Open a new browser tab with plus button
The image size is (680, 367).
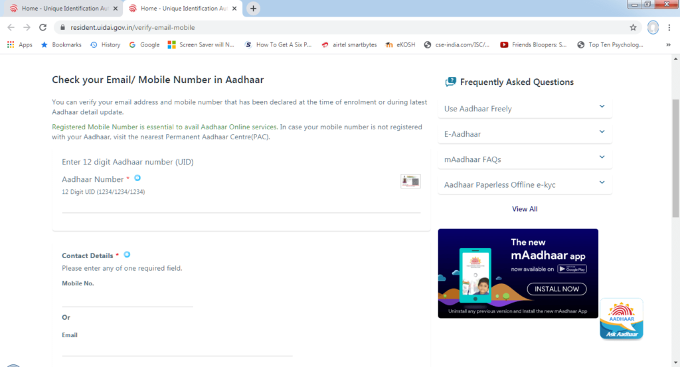253,9
